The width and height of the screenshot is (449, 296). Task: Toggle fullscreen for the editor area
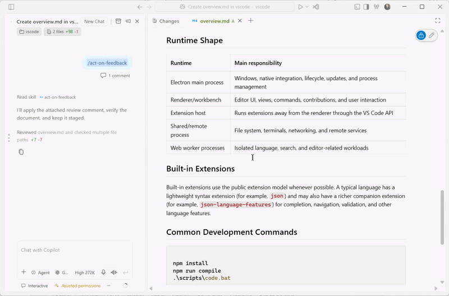coord(438,21)
